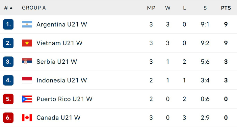The image size is (237, 127).
Task: Sort table by MP column header
Action: 151,8
